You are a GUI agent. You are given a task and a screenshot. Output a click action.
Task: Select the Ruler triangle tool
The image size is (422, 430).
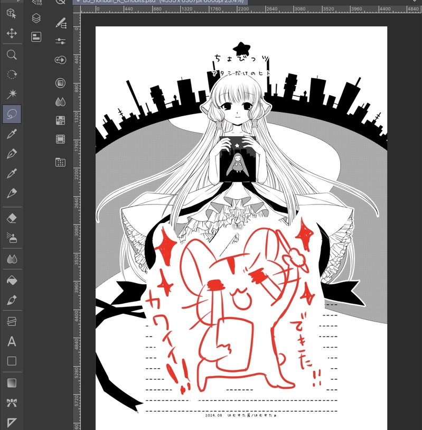[12, 423]
